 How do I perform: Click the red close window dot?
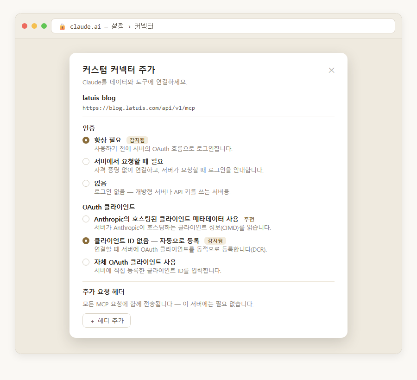25,26
